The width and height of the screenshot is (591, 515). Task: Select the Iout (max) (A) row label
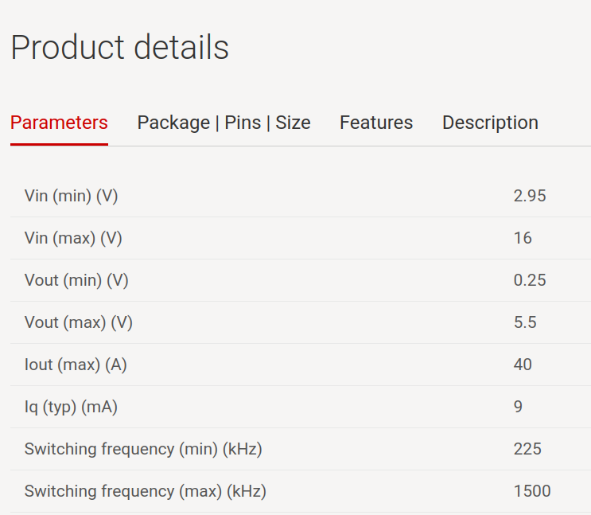click(x=76, y=365)
